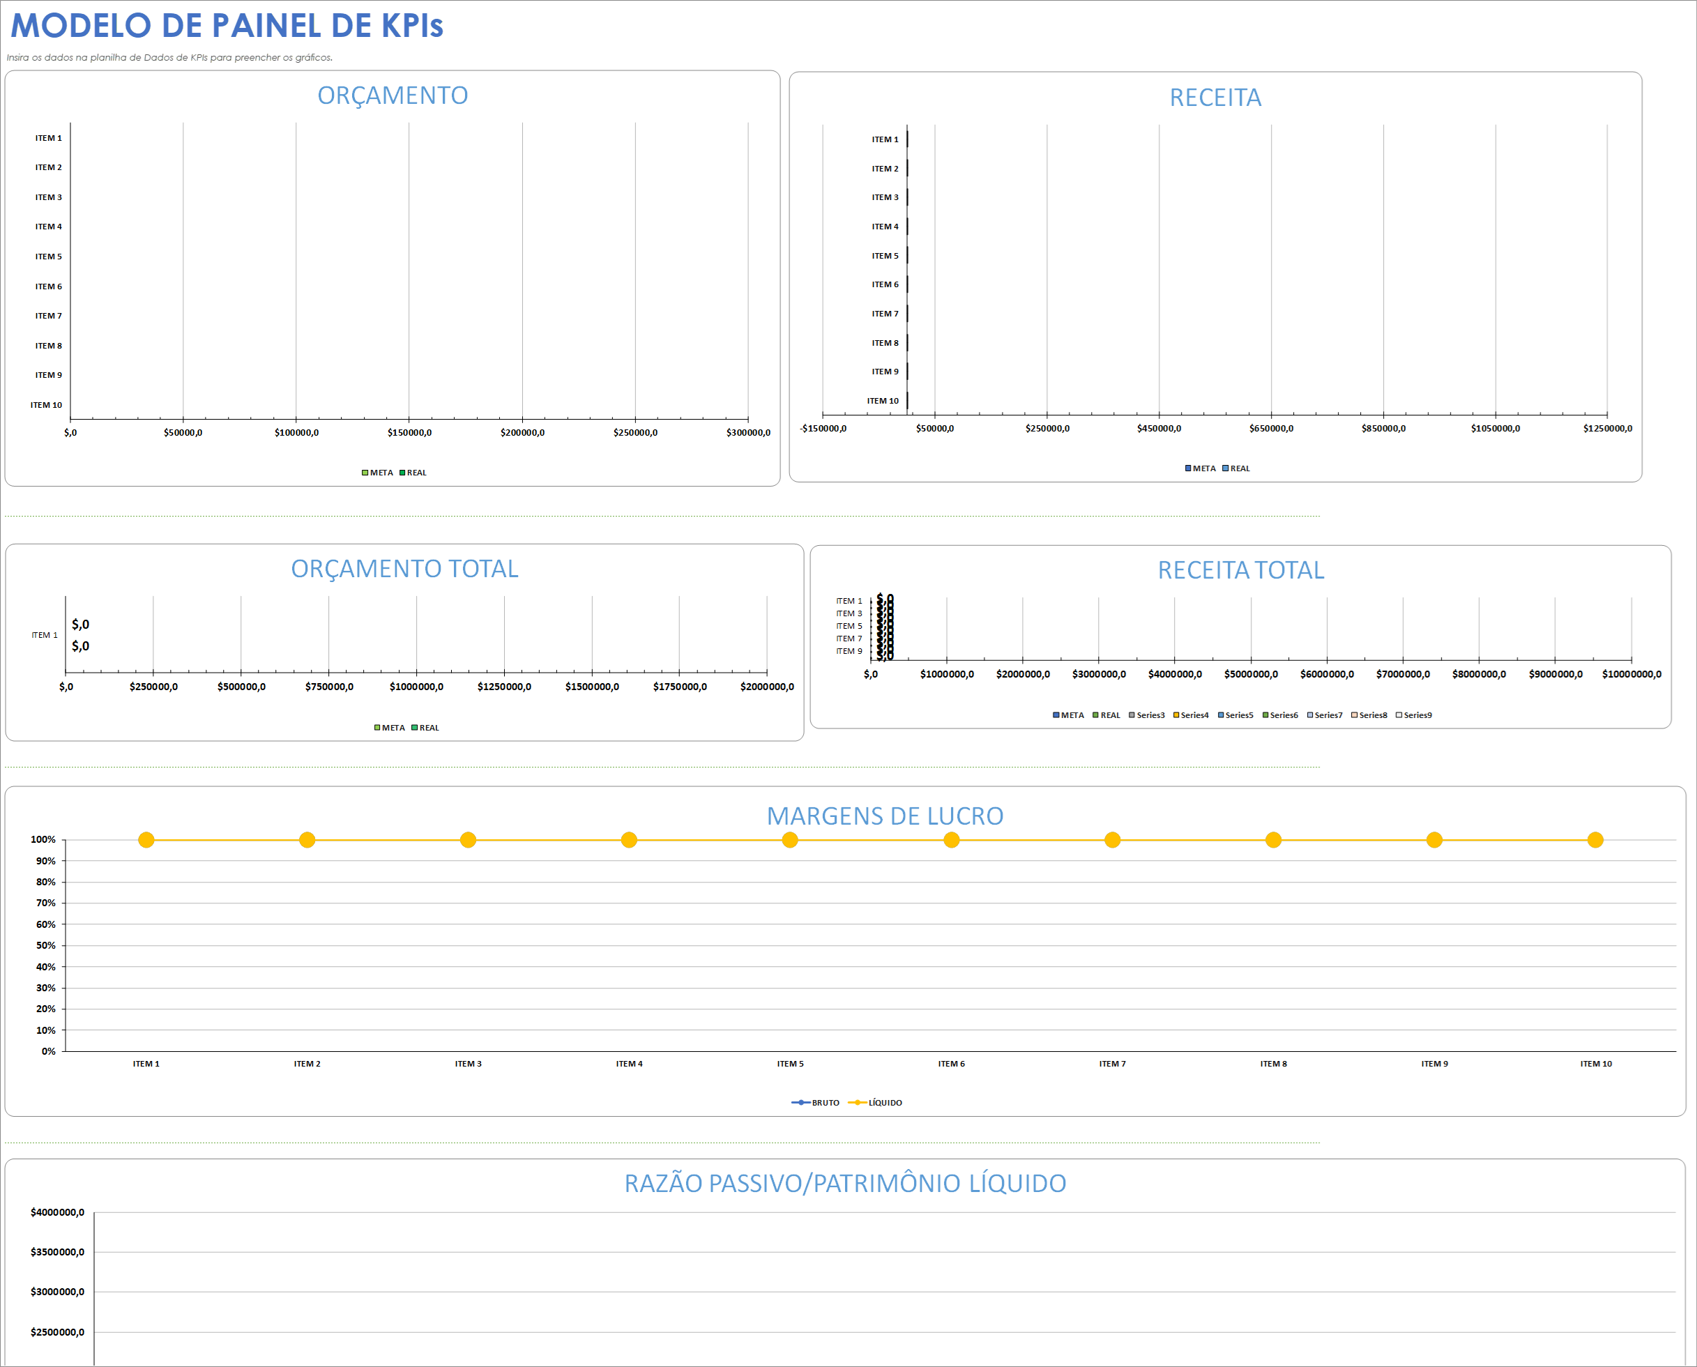Click ITEM 3 axis label in RECEITA chart
Image resolution: width=1697 pixels, height=1367 pixels.
coord(884,198)
